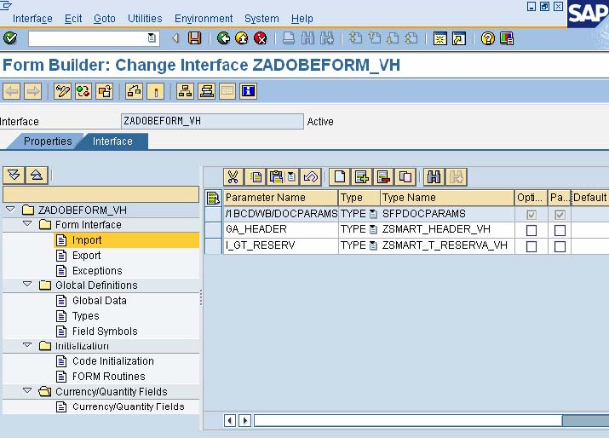Switch to the Properties tab
The width and height of the screenshot is (609, 438).
[x=48, y=141]
